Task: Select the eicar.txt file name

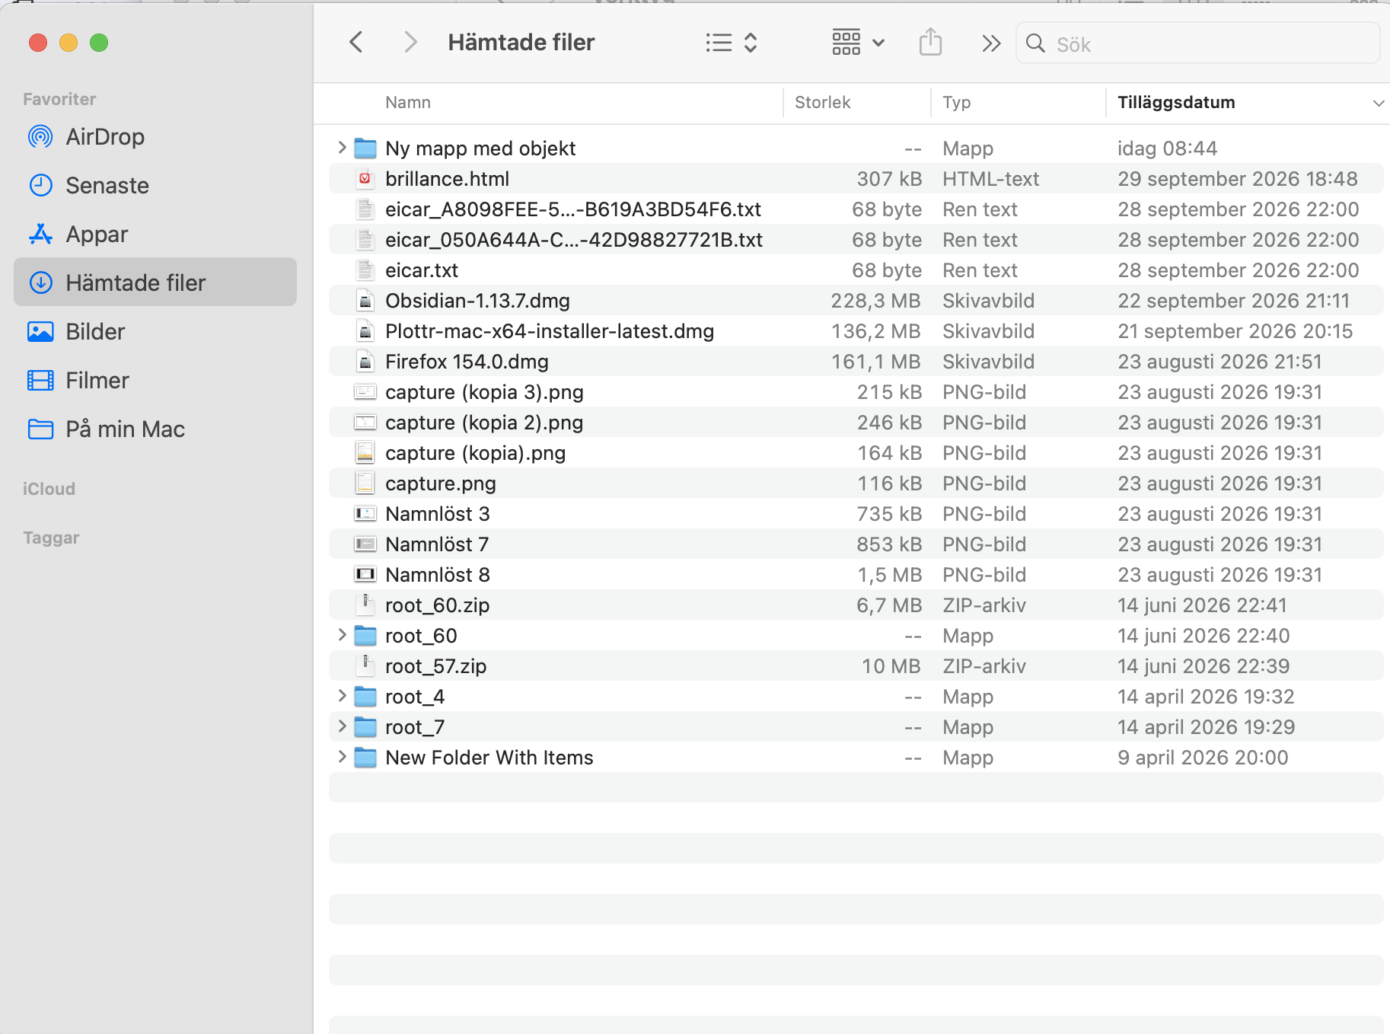Action: point(422,270)
